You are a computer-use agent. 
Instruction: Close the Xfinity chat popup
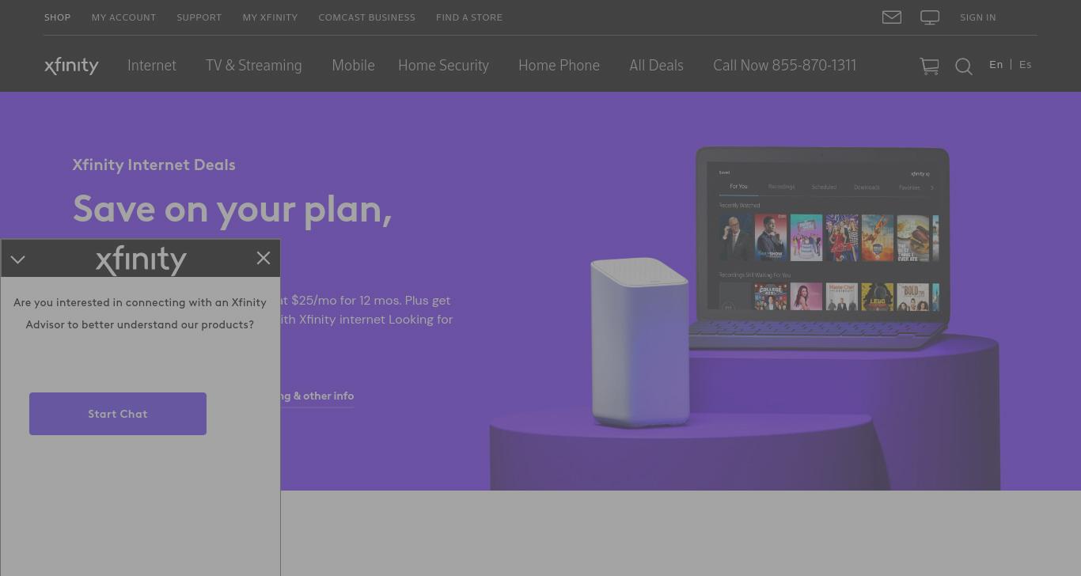(x=264, y=258)
